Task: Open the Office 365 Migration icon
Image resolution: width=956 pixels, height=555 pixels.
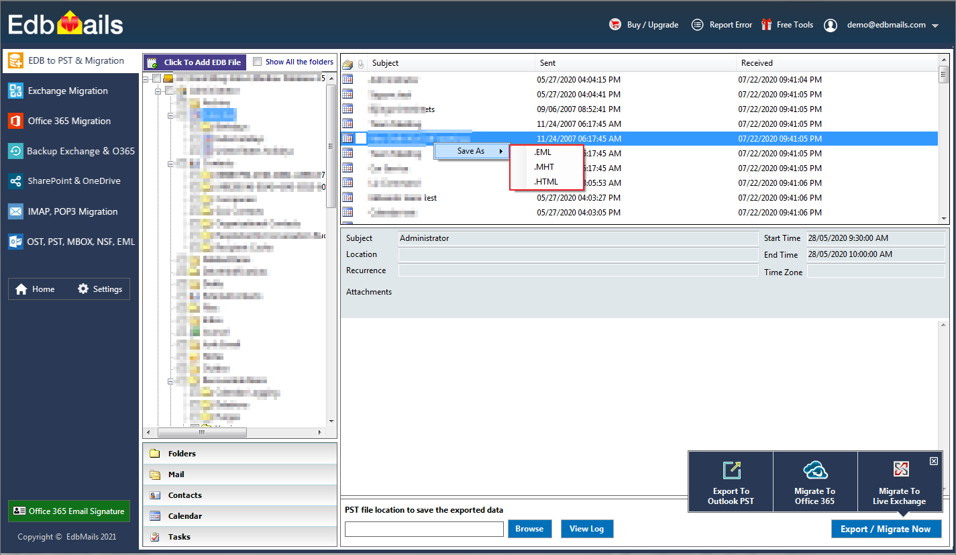Action: click(x=15, y=121)
